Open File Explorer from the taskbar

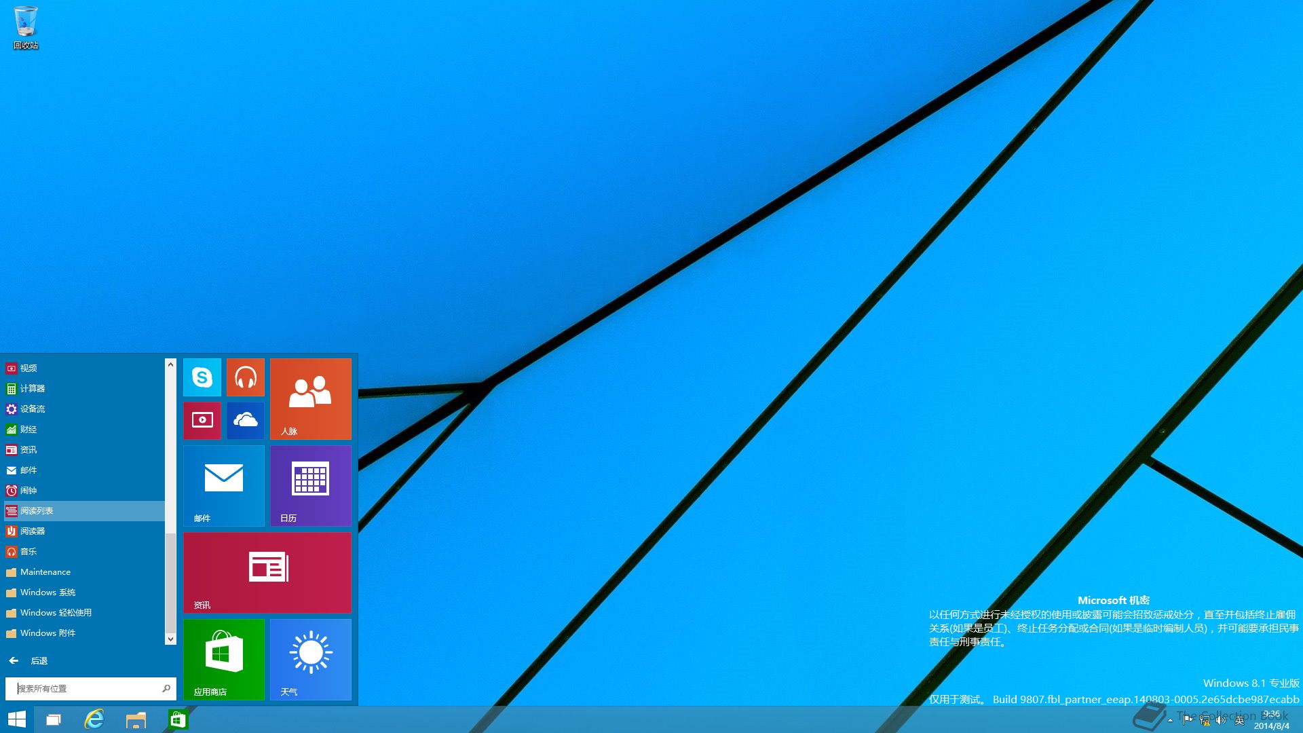tap(136, 719)
